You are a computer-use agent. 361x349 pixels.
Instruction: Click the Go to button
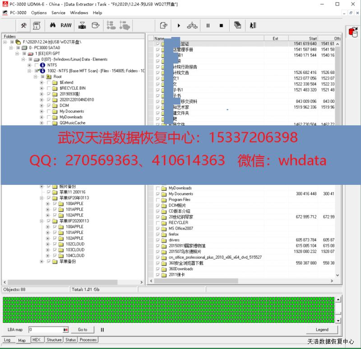pyautogui.click(x=83, y=330)
